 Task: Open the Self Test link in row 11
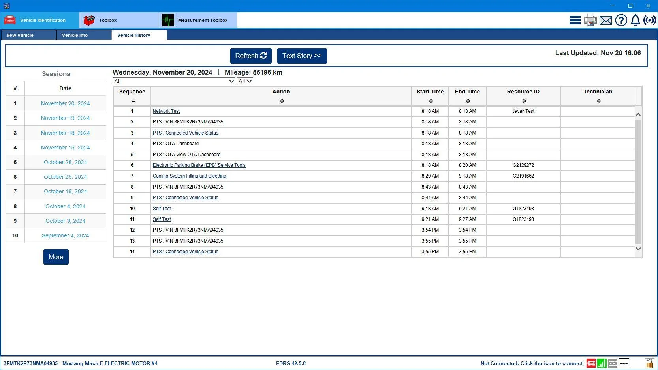pyautogui.click(x=162, y=219)
